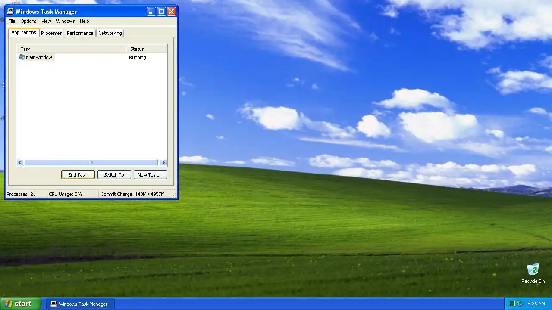Click the 8:26 AM clock in the tray
The image size is (552, 310).
(536, 304)
